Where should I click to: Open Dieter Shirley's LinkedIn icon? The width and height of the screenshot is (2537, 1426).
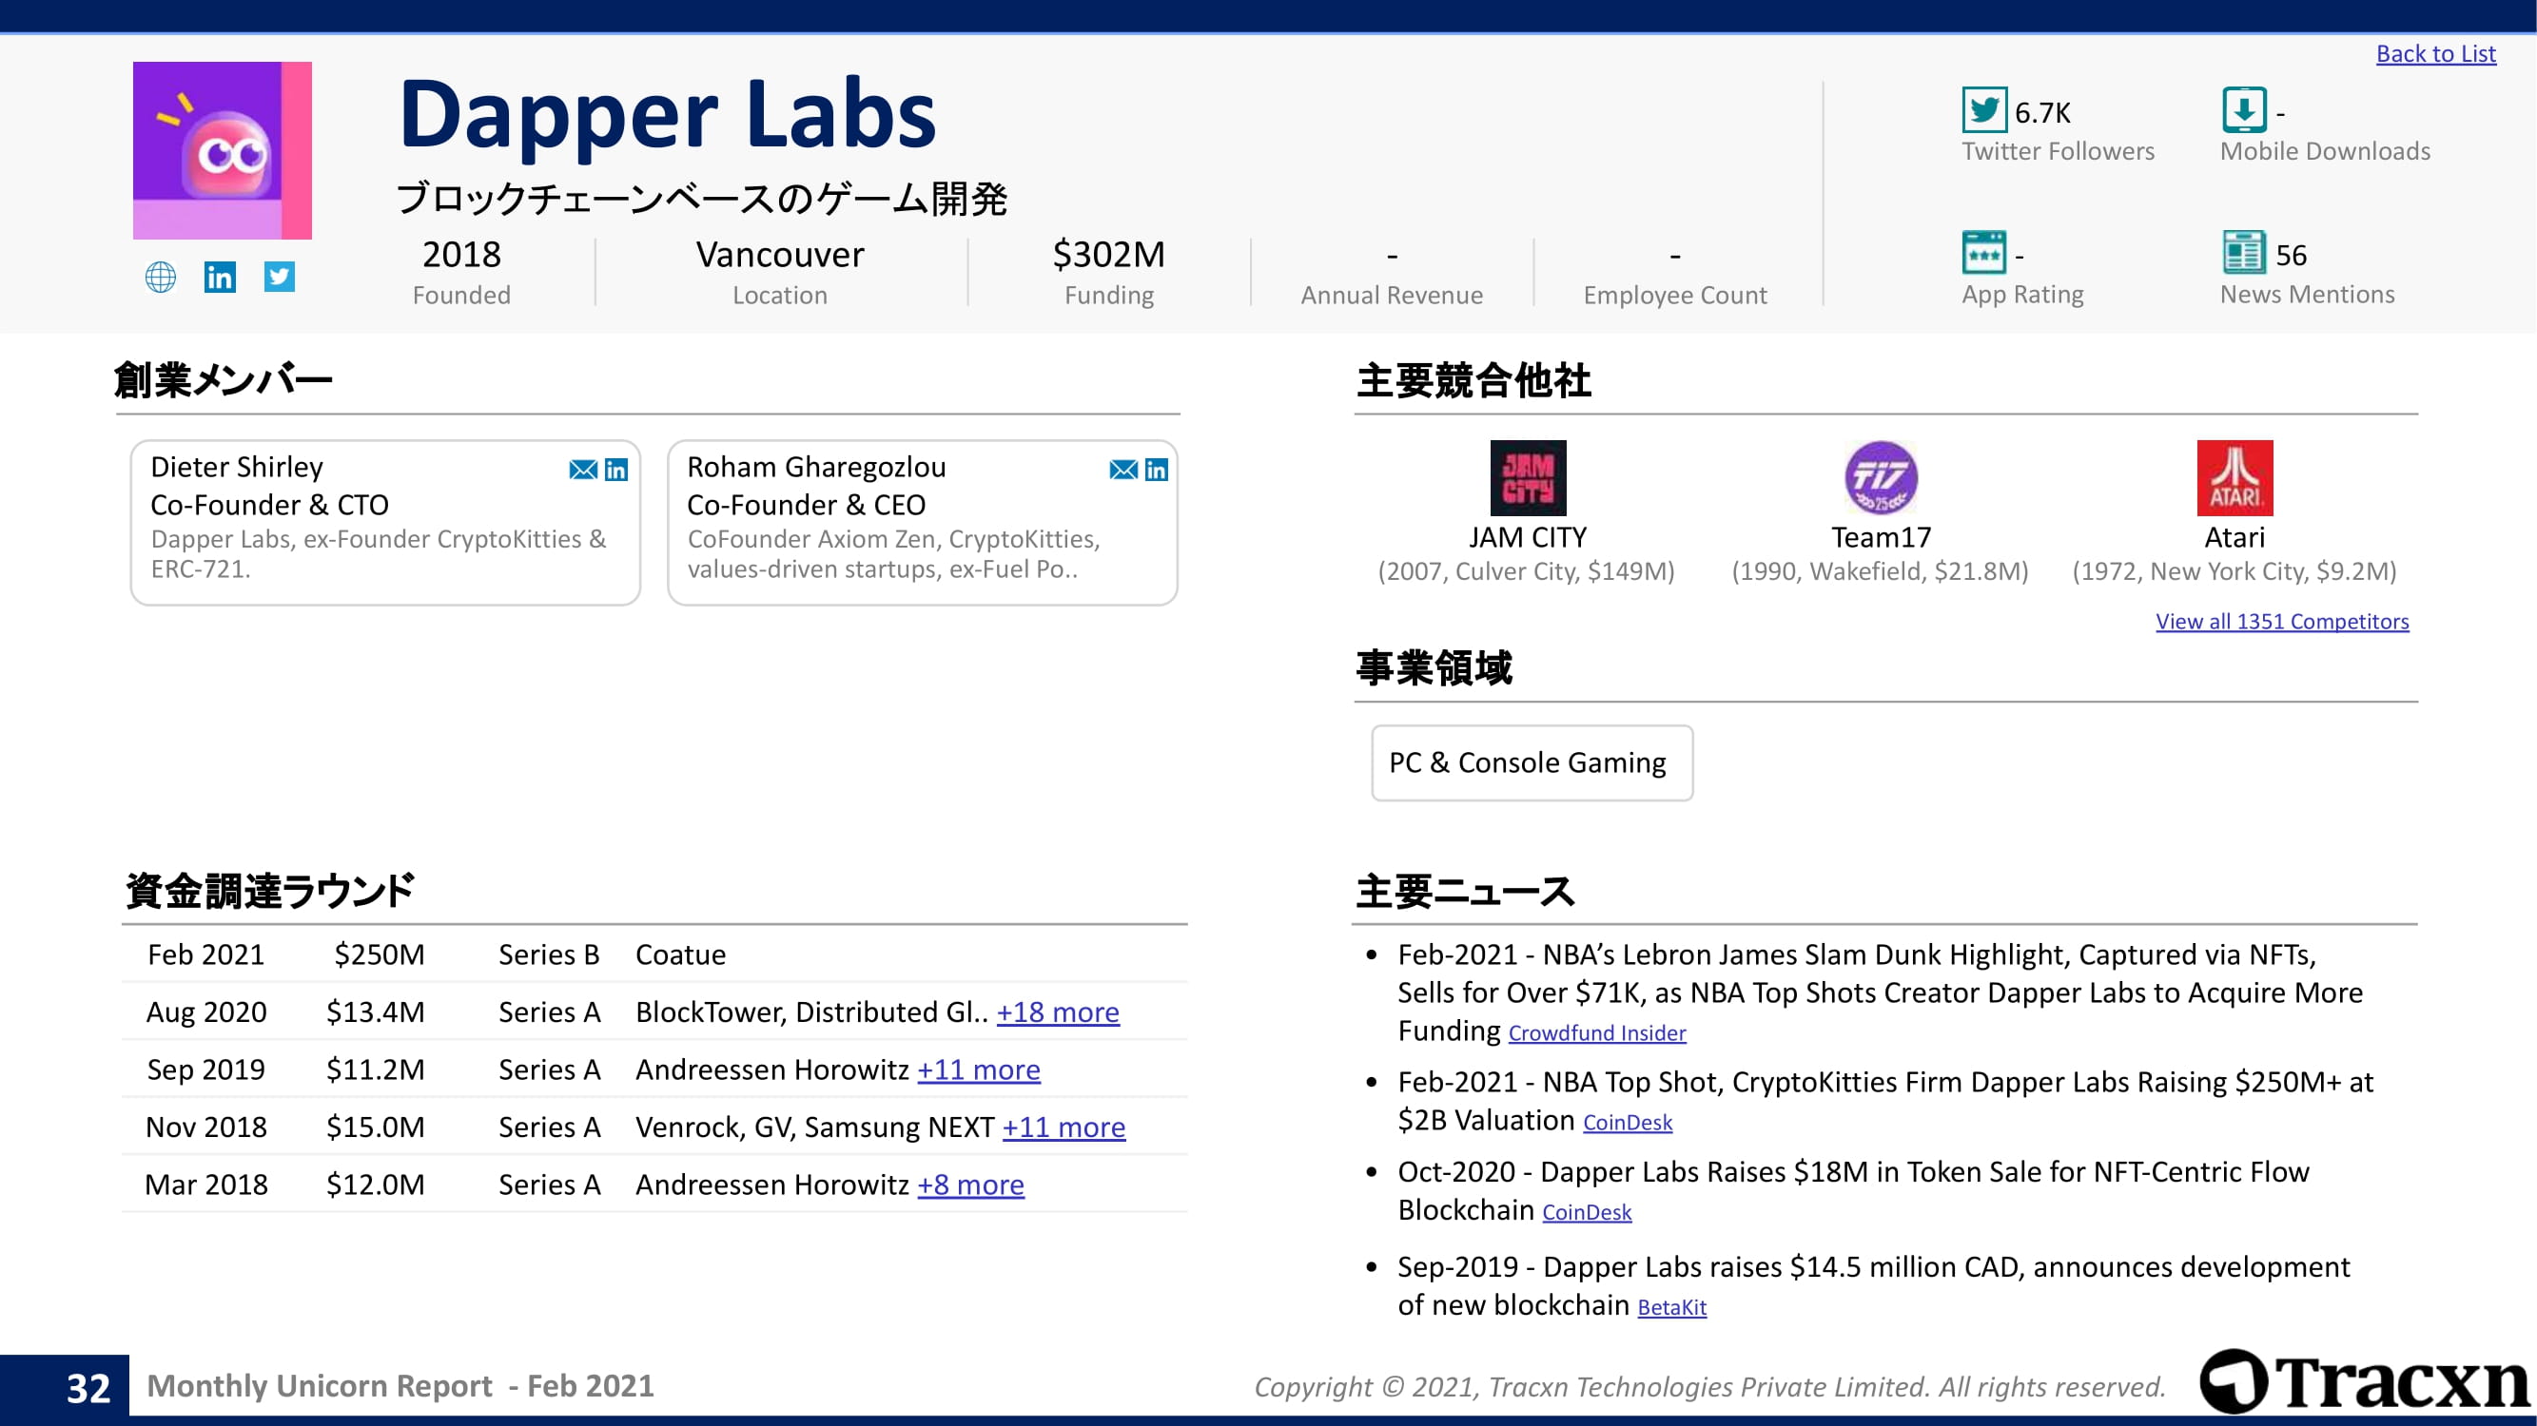point(616,470)
